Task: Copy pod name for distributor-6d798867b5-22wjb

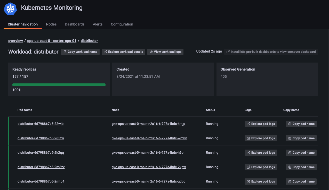Action: (x=301, y=124)
